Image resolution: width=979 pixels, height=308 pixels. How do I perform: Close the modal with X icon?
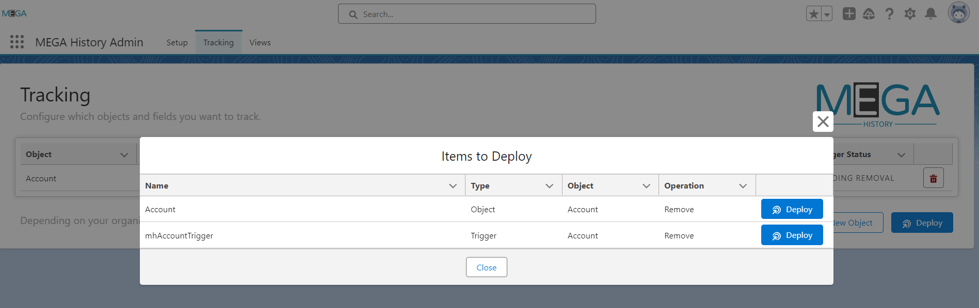tap(823, 122)
